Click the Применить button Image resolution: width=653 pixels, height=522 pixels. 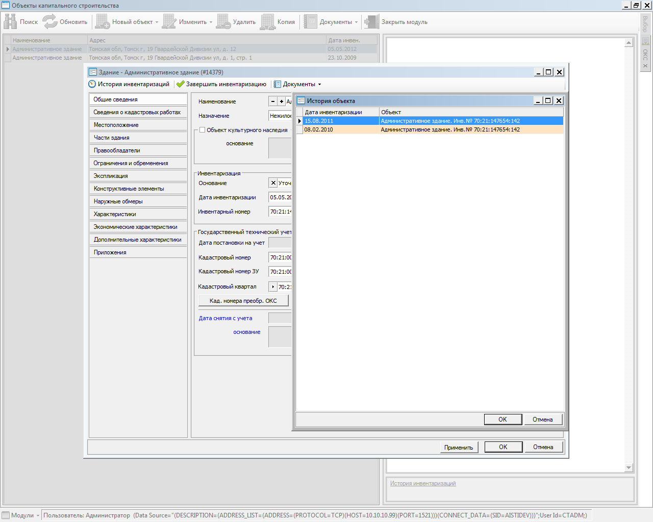click(x=459, y=447)
